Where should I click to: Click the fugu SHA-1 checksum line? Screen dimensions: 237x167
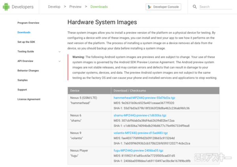[x=152, y=161]
